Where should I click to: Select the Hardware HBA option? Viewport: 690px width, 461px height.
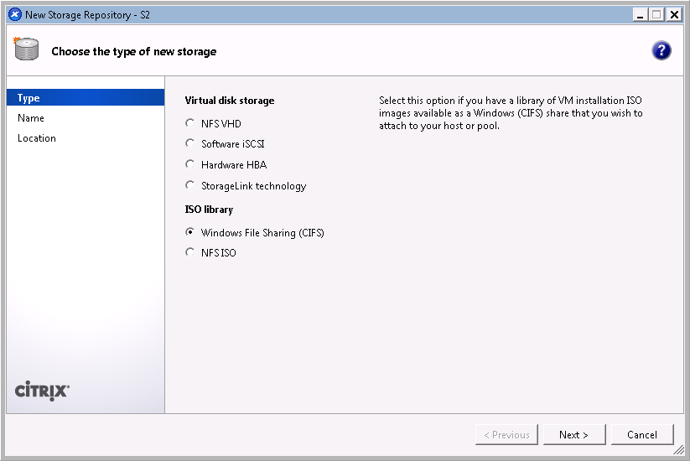point(189,164)
